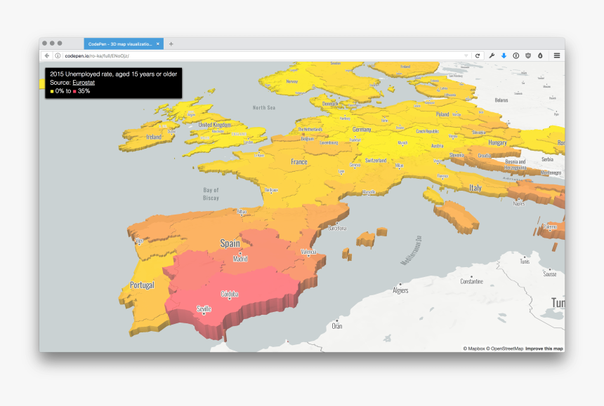Toggle the yellow 0% legend marker
Screen dimensions: 604x406
pyautogui.click(x=51, y=90)
